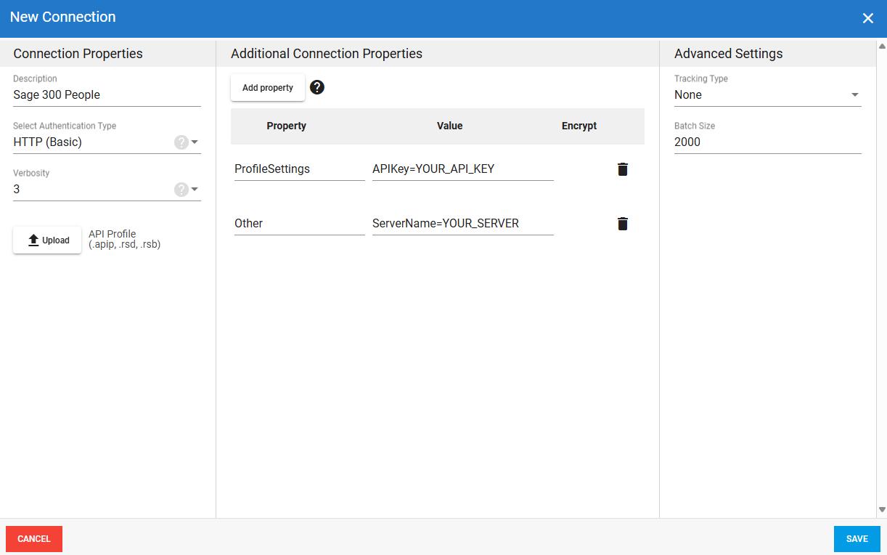Edit the ServerName value field

click(462, 224)
